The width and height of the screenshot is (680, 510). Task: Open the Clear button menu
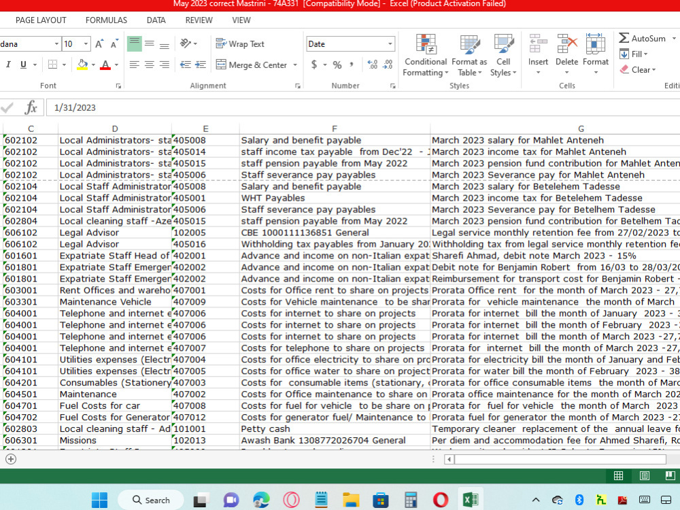(638, 70)
